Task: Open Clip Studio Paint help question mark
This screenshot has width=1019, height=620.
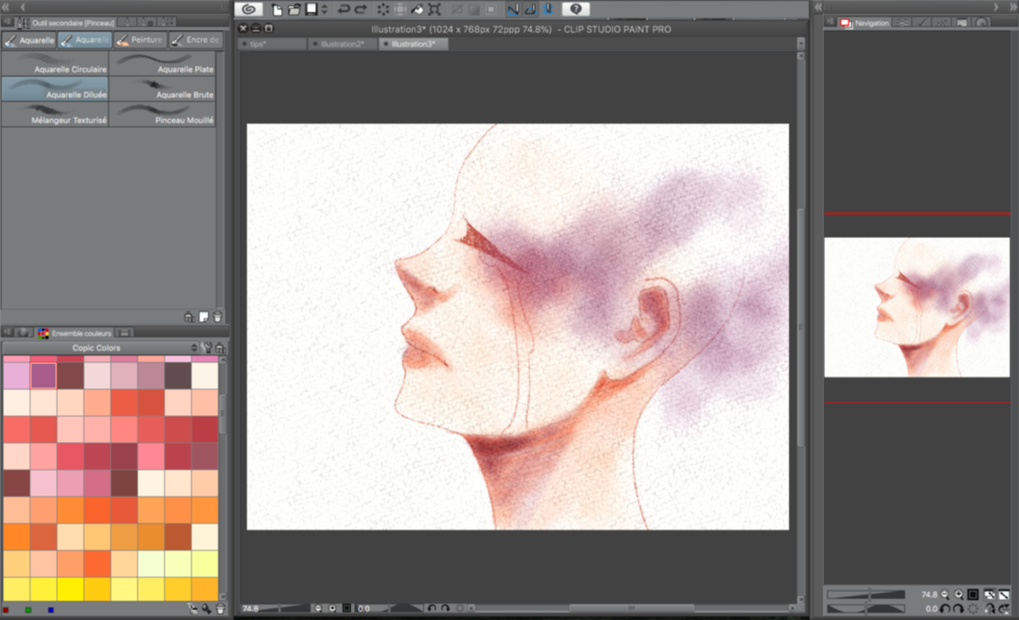Action: 575,9
